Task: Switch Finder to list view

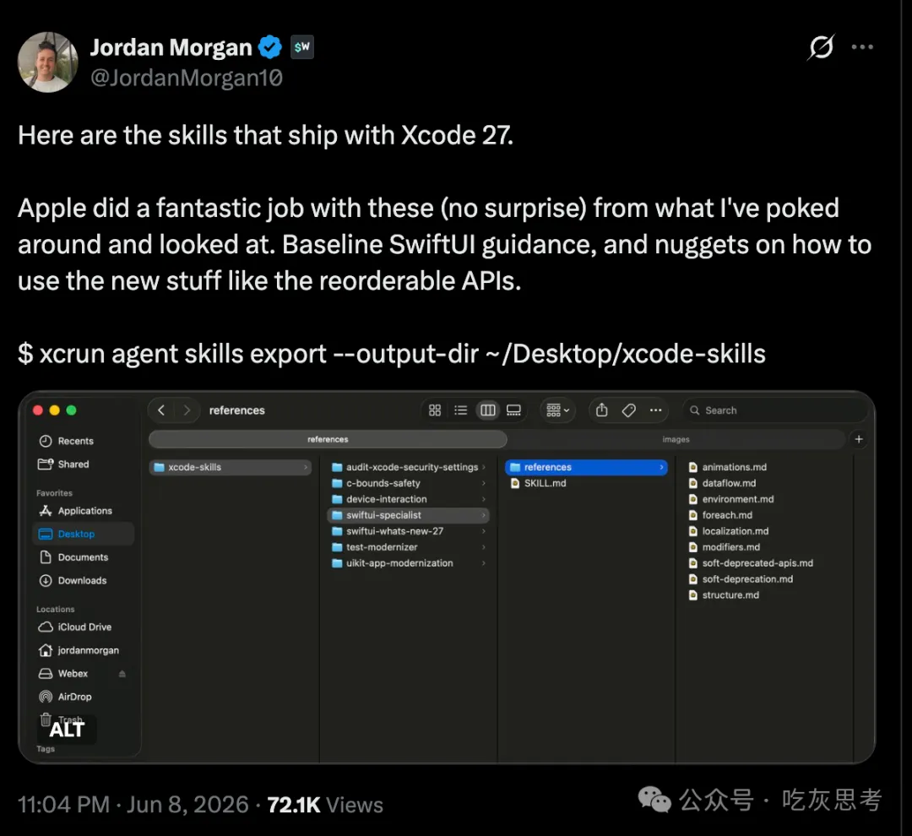Action: click(x=461, y=410)
